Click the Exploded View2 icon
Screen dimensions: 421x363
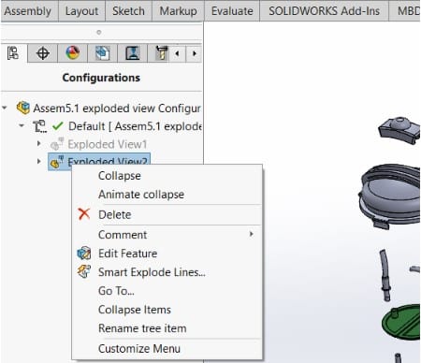click(57, 162)
